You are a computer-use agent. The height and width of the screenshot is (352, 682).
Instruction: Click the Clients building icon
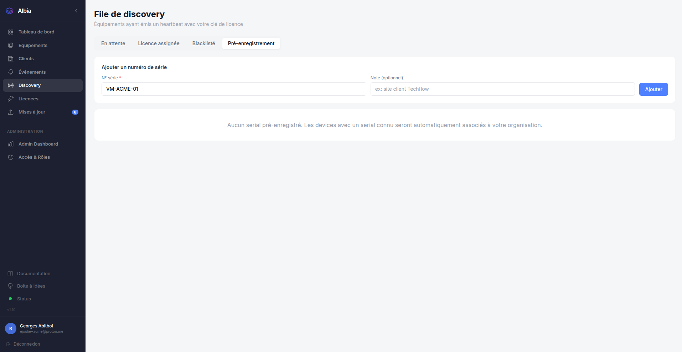click(11, 59)
